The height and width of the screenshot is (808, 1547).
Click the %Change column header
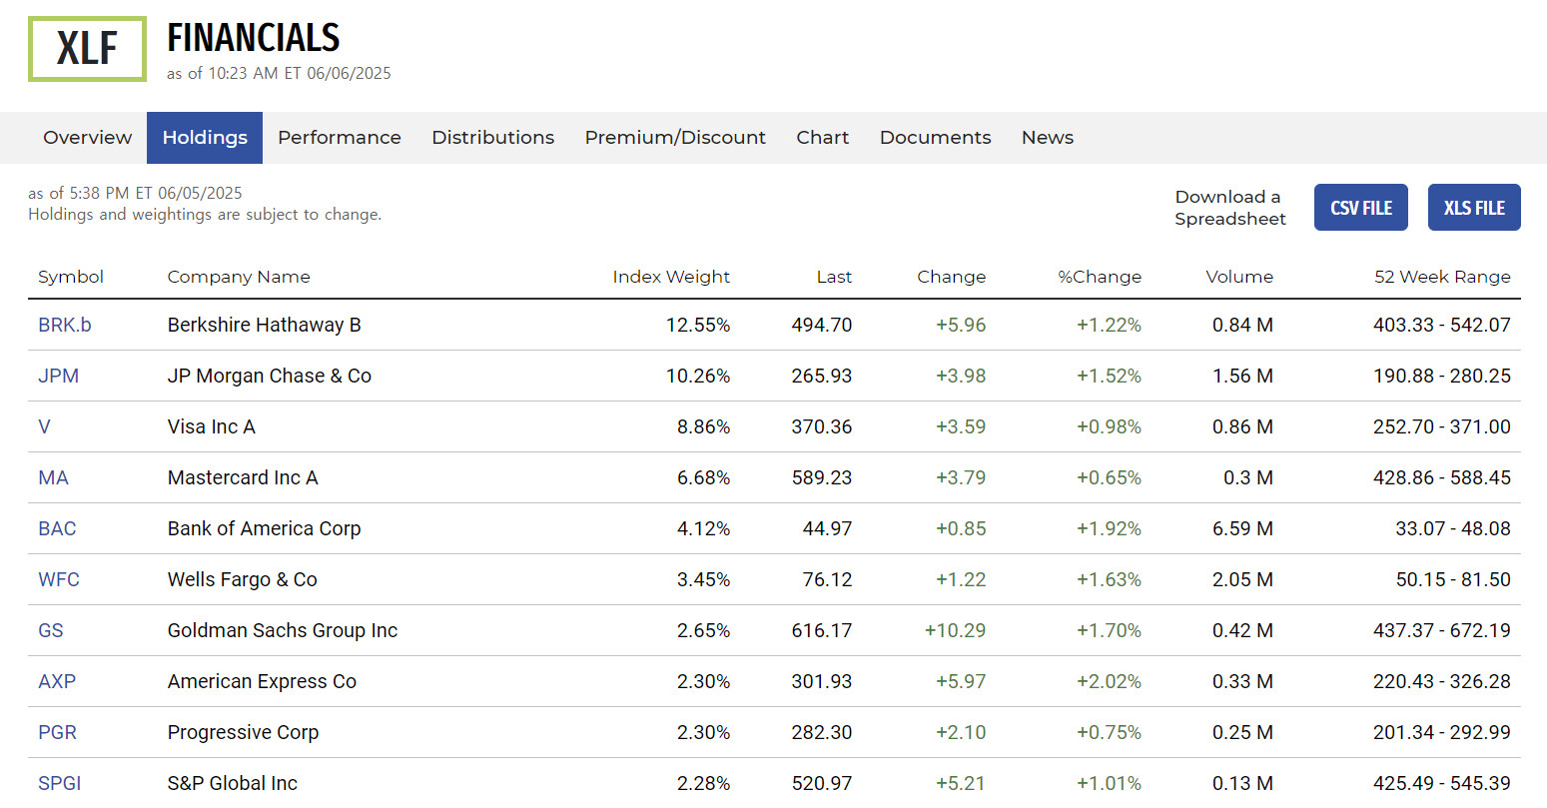(x=1100, y=278)
